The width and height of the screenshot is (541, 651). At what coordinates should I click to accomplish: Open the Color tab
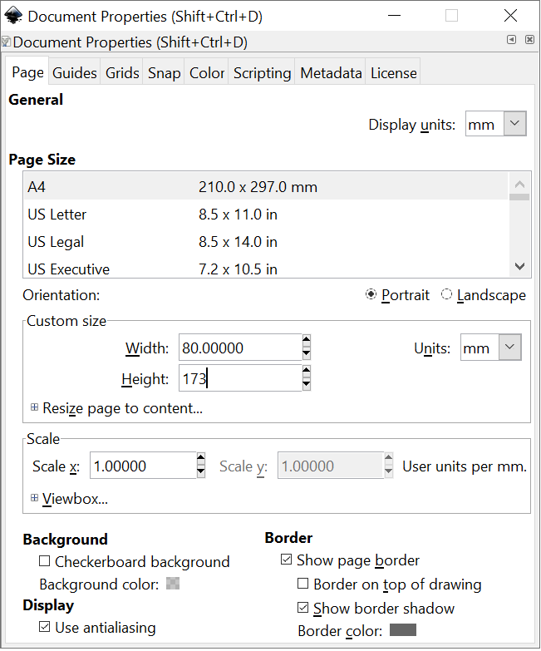[207, 73]
